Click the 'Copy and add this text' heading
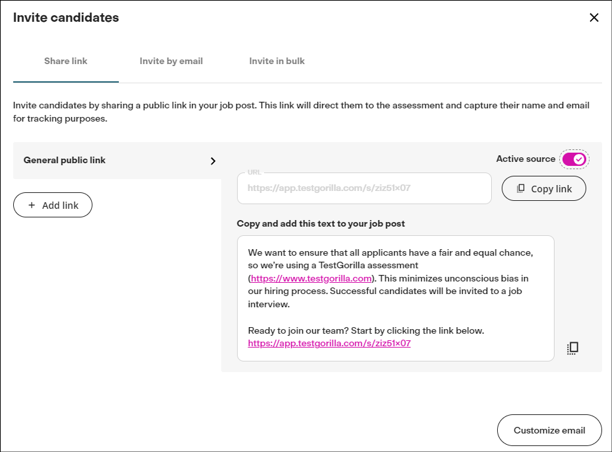612x452 pixels. (320, 223)
